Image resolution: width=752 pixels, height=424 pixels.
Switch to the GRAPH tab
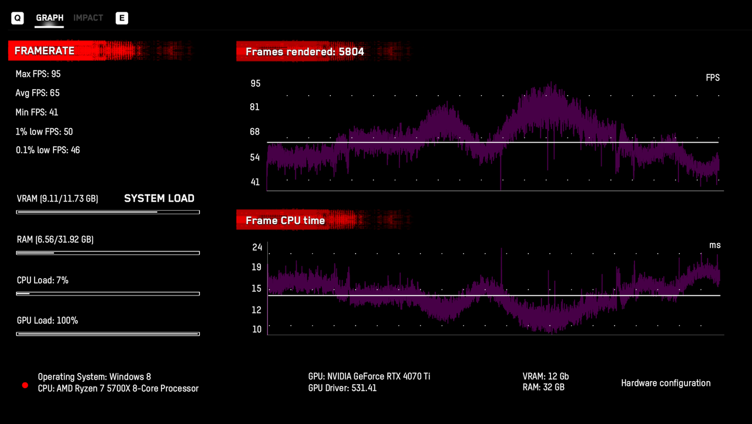[x=49, y=18]
